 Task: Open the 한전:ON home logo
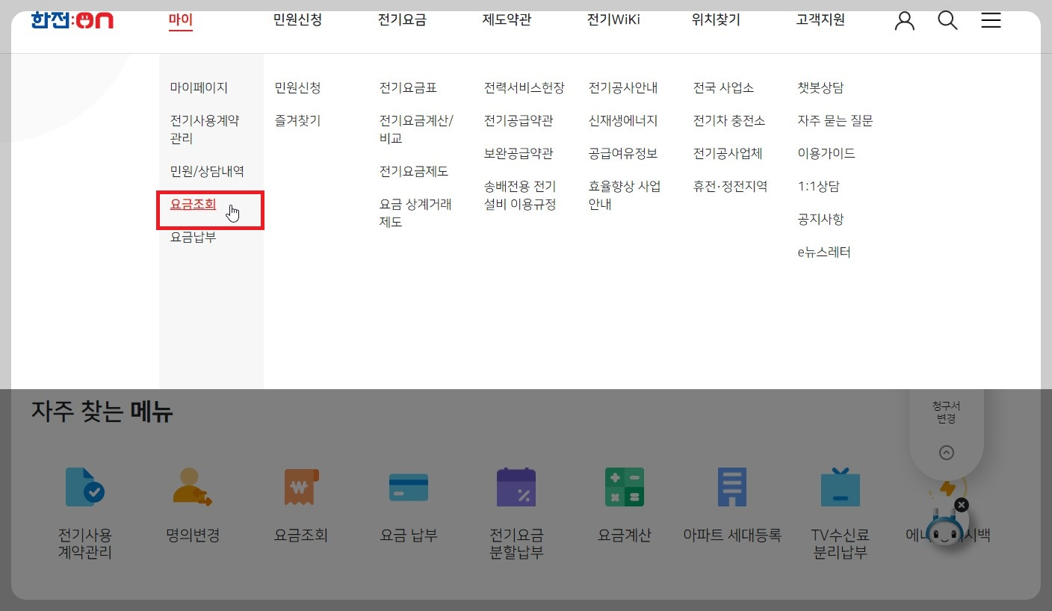click(72, 20)
